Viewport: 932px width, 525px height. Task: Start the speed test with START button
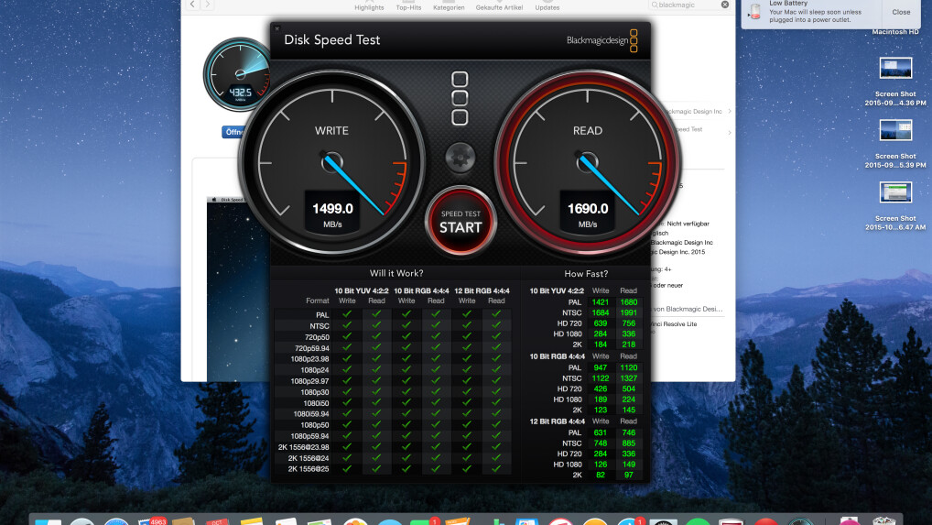coord(461,221)
